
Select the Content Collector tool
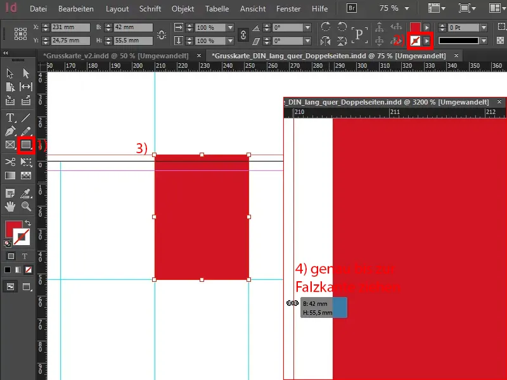pos(10,101)
